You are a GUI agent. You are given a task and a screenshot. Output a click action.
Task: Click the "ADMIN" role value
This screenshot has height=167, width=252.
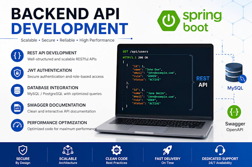[152, 76]
